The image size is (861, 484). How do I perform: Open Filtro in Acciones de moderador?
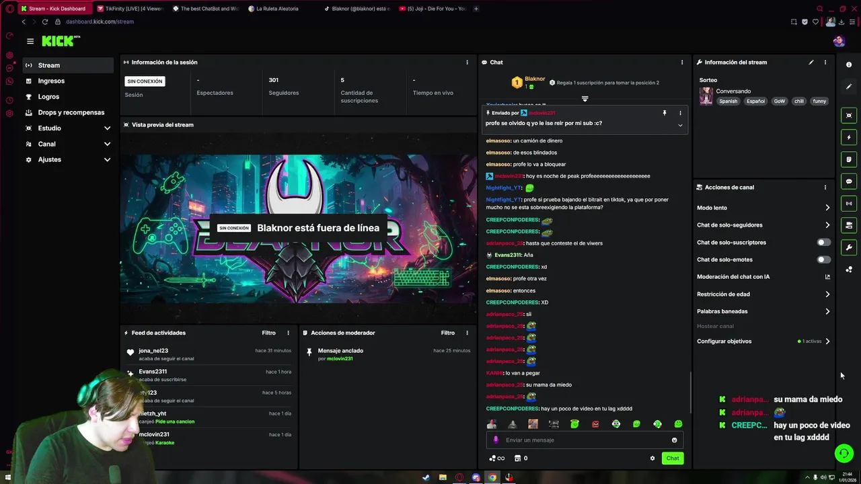447,333
